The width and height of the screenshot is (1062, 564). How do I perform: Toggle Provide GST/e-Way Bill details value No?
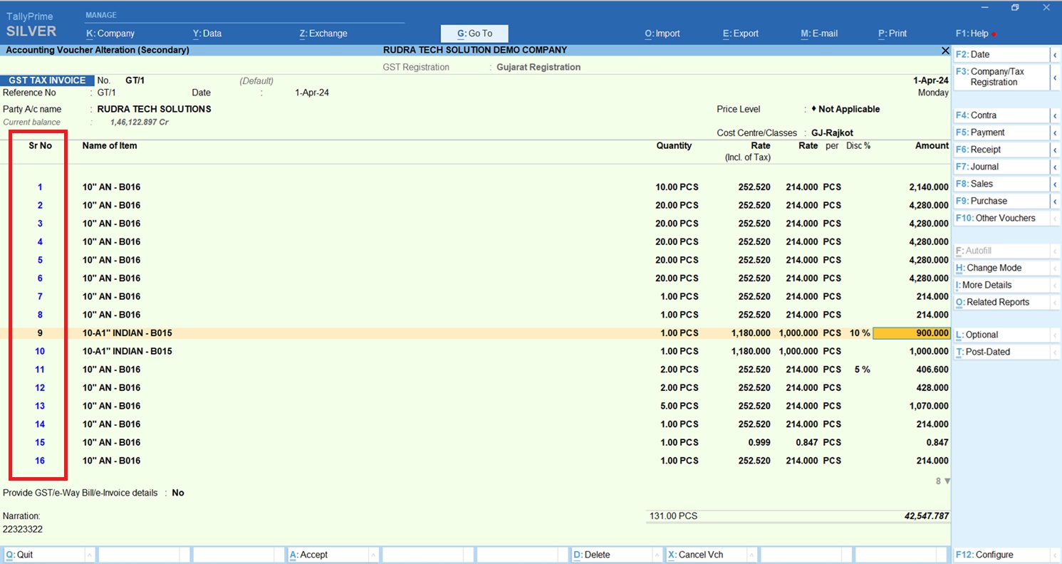pyautogui.click(x=178, y=493)
